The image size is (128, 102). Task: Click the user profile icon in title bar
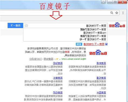click(103, 2)
